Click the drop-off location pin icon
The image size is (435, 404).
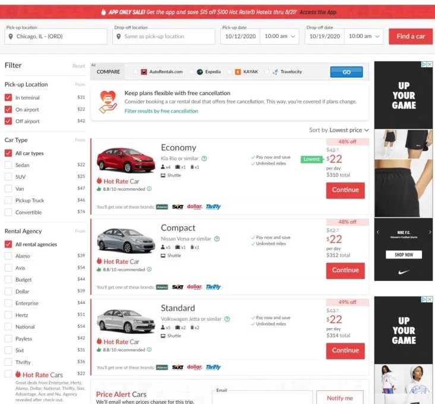pos(118,36)
